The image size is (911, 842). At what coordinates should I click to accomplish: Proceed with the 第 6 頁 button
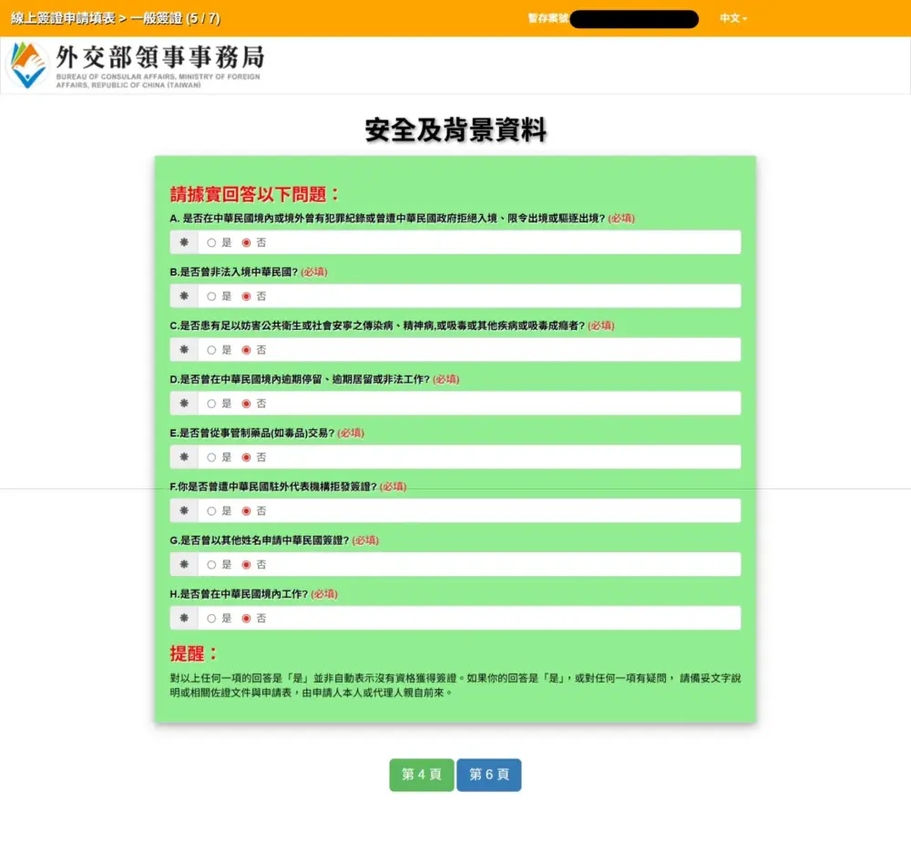[489, 775]
